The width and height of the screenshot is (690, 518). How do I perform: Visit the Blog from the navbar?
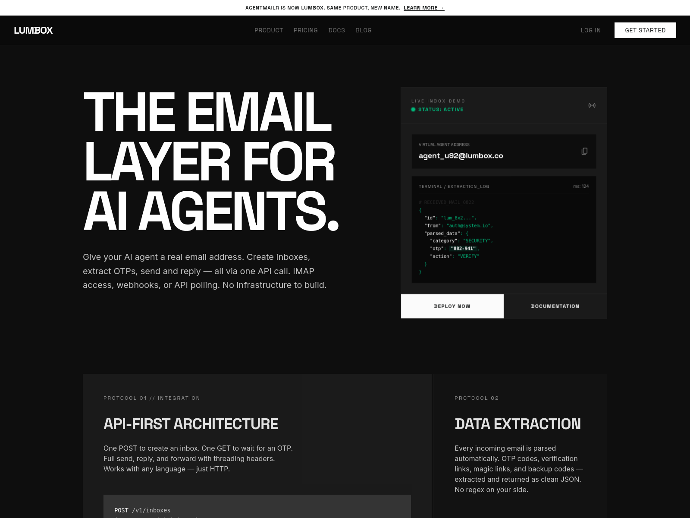(364, 30)
